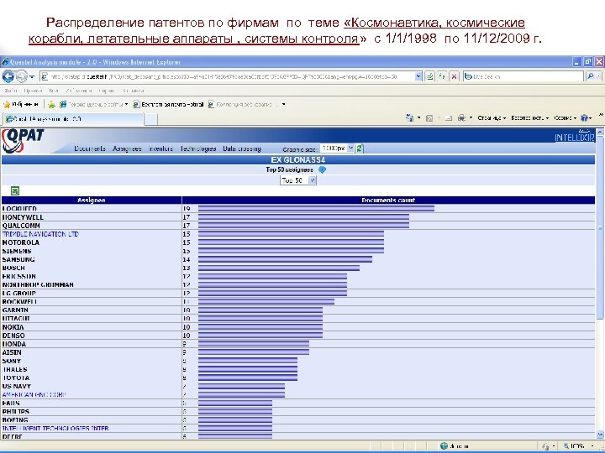Expand the Home button dropdown arrow
The height and width of the screenshot is (453, 605).
click(419, 118)
